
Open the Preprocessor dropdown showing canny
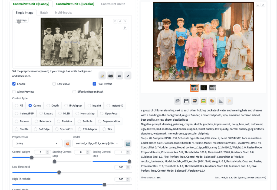pos(37,143)
